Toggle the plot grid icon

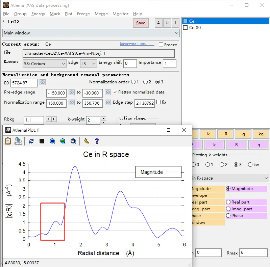coord(42,141)
